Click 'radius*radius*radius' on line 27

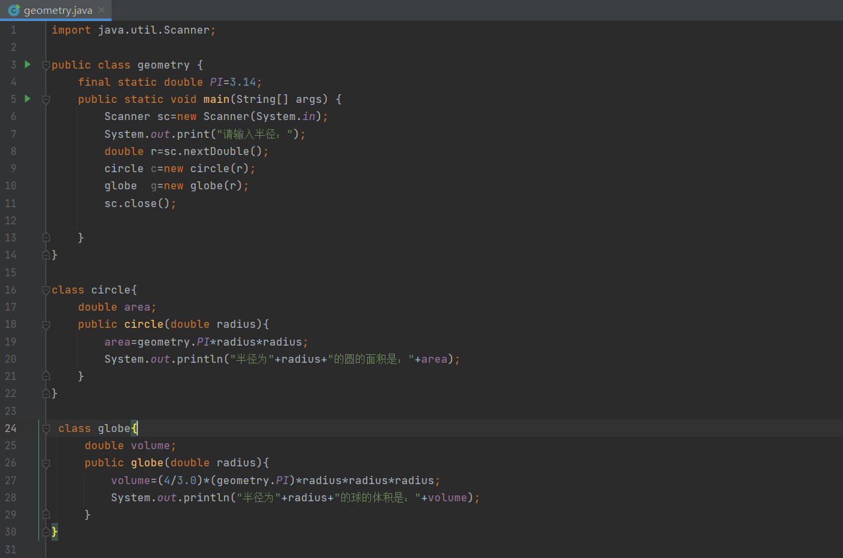(x=368, y=480)
